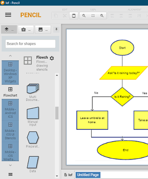
Task: Click the PENCIL logo text
Action: pyautogui.click(x=31, y=15)
